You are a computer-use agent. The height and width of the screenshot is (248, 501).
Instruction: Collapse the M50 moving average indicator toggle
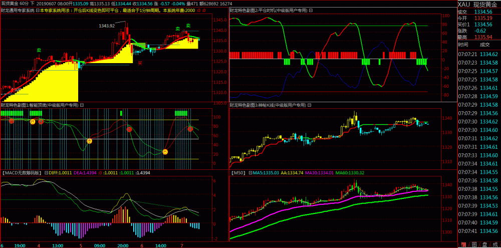[x=250, y=172]
